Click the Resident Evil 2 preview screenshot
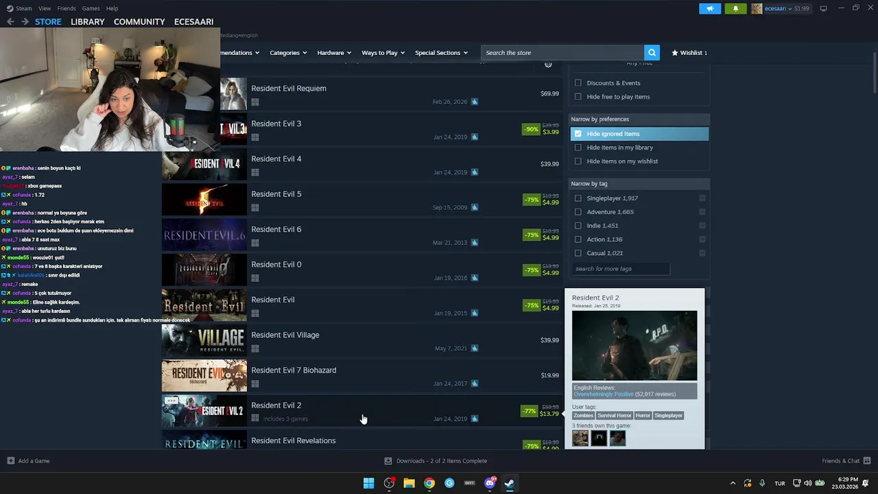The height and width of the screenshot is (494, 878). tap(634, 346)
